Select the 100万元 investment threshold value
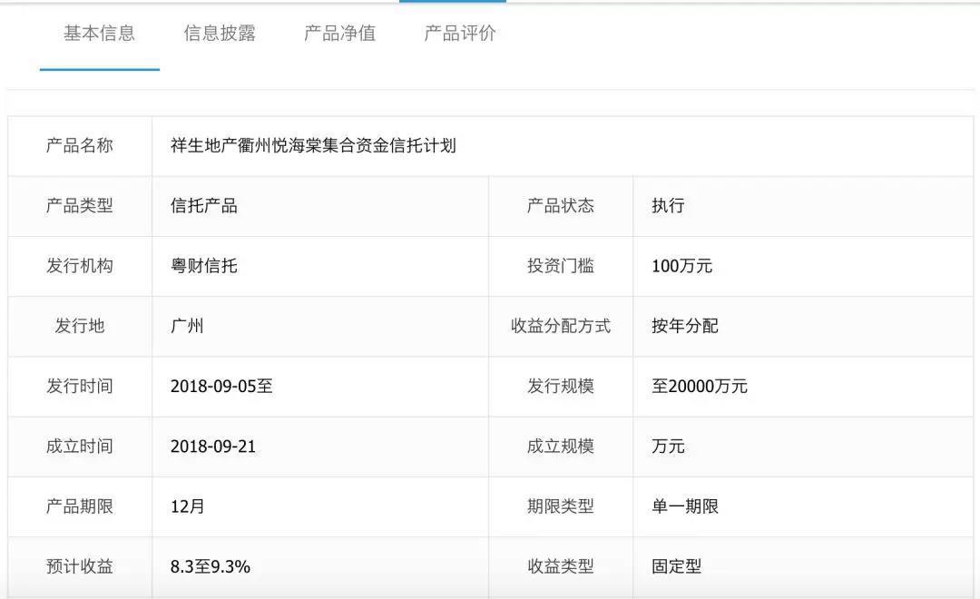Image resolution: width=980 pixels, height=599 pixels. tap(681, 266)
